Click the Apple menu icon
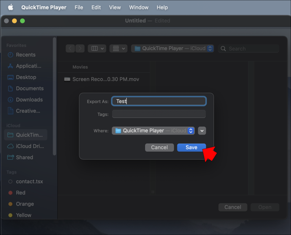The image size is (291, 235). coord(10,7)
